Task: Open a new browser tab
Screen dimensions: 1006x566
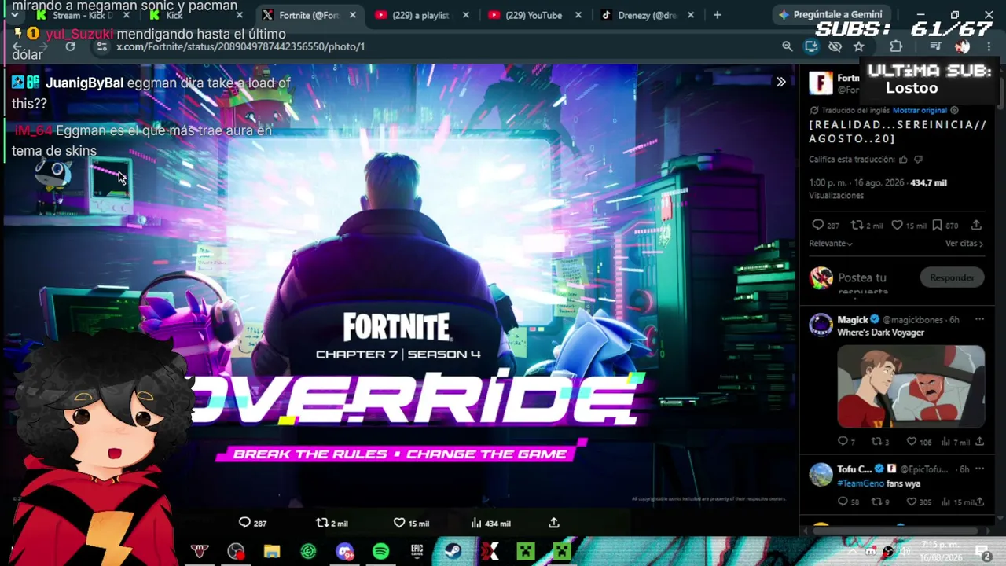Action: pyautogui.click(x=717, y=15)
